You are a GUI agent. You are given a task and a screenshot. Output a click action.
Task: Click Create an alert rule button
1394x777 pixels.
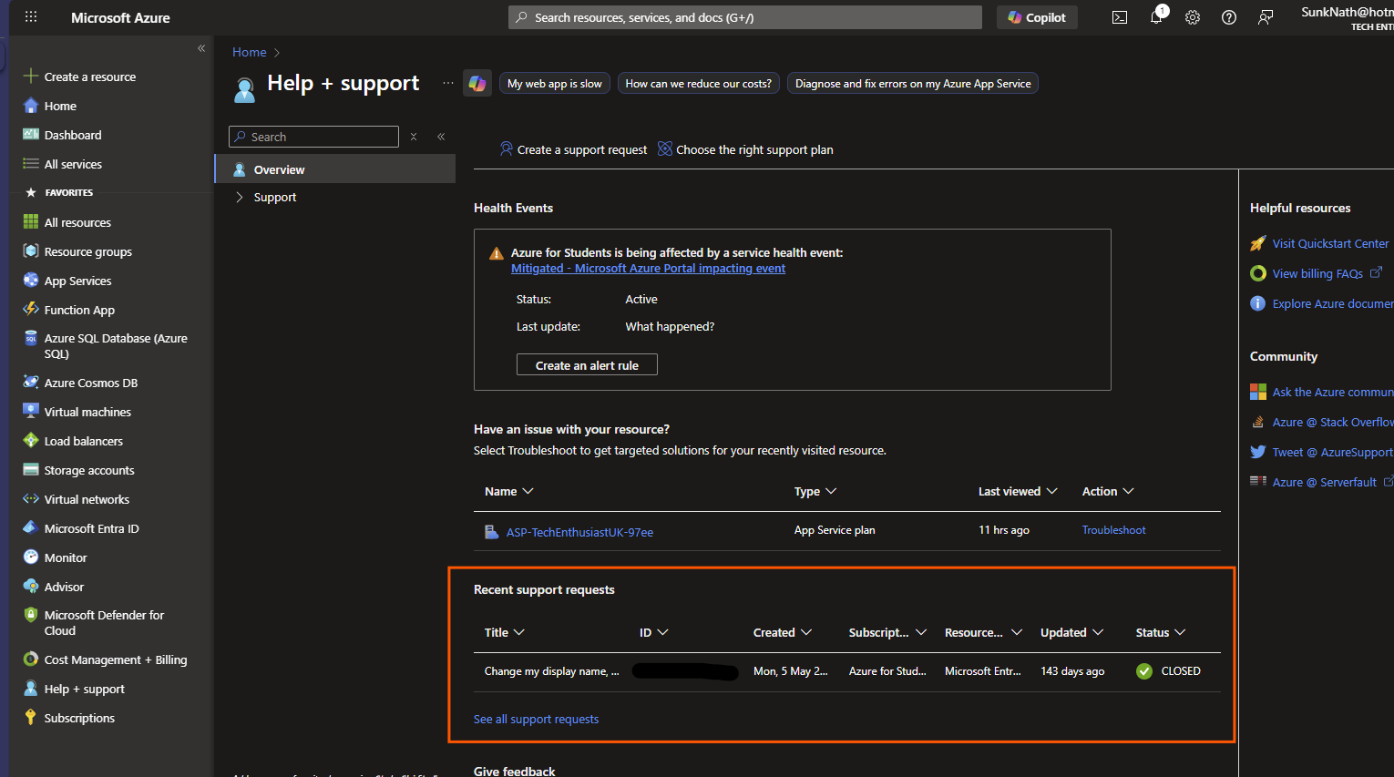tap(587, 365)
